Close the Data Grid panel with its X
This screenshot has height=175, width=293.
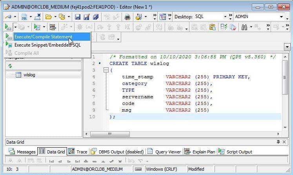284,142
